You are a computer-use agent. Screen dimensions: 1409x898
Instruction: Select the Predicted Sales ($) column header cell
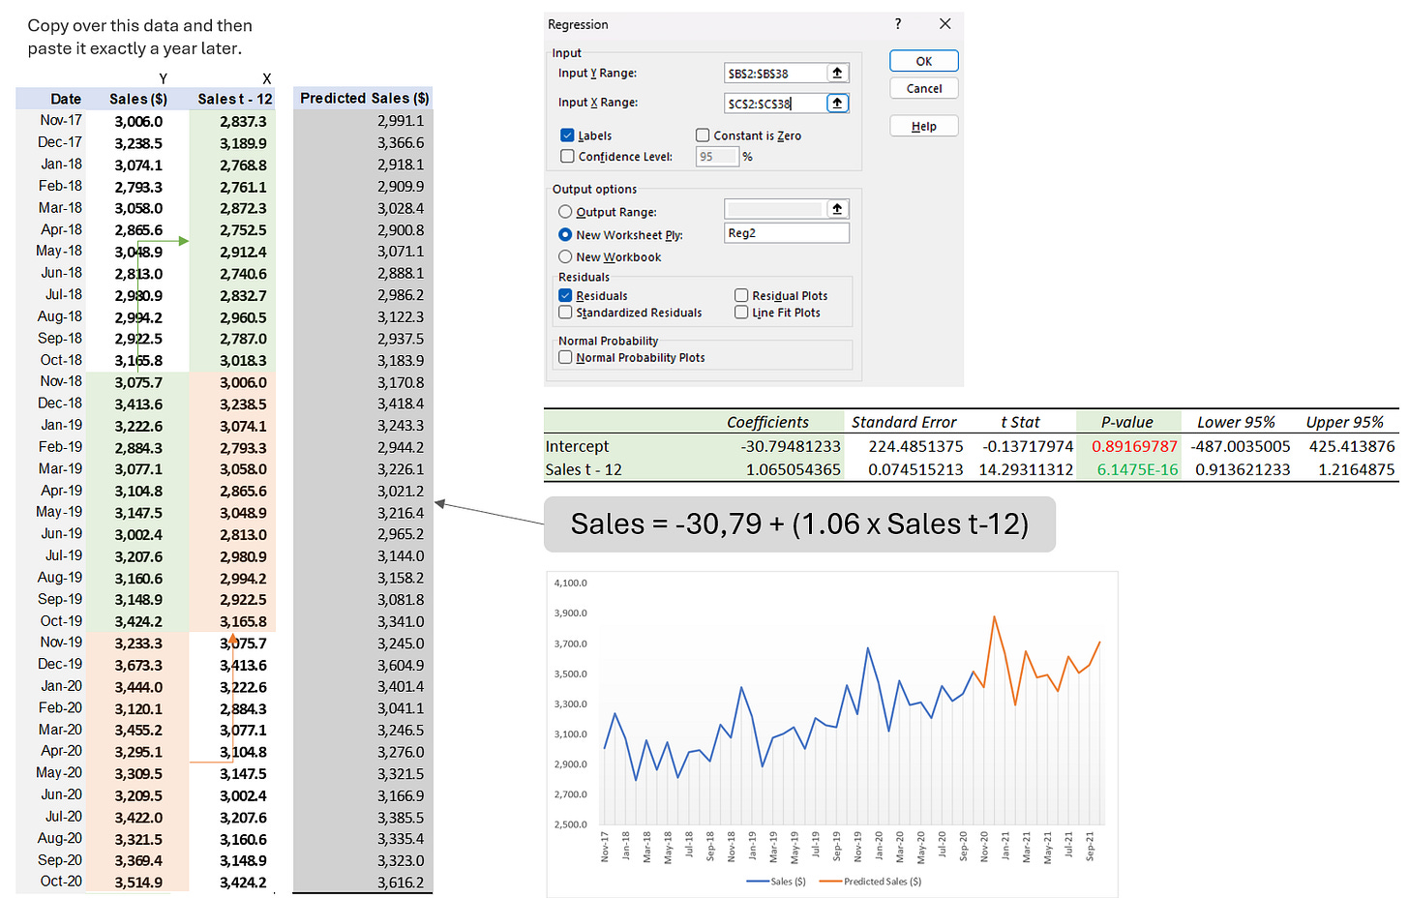pyautogui.click(x=364, y=99)
